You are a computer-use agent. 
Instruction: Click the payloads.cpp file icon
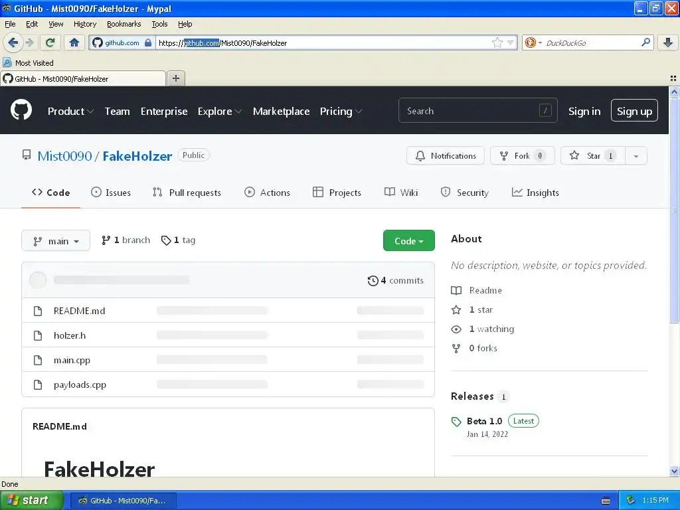pos(38,384)
